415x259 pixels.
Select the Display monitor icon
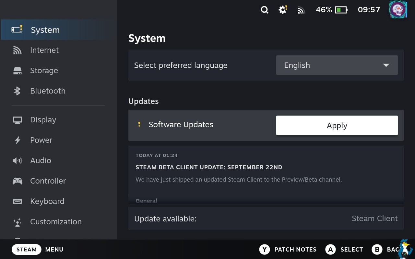tap(18, 120)
